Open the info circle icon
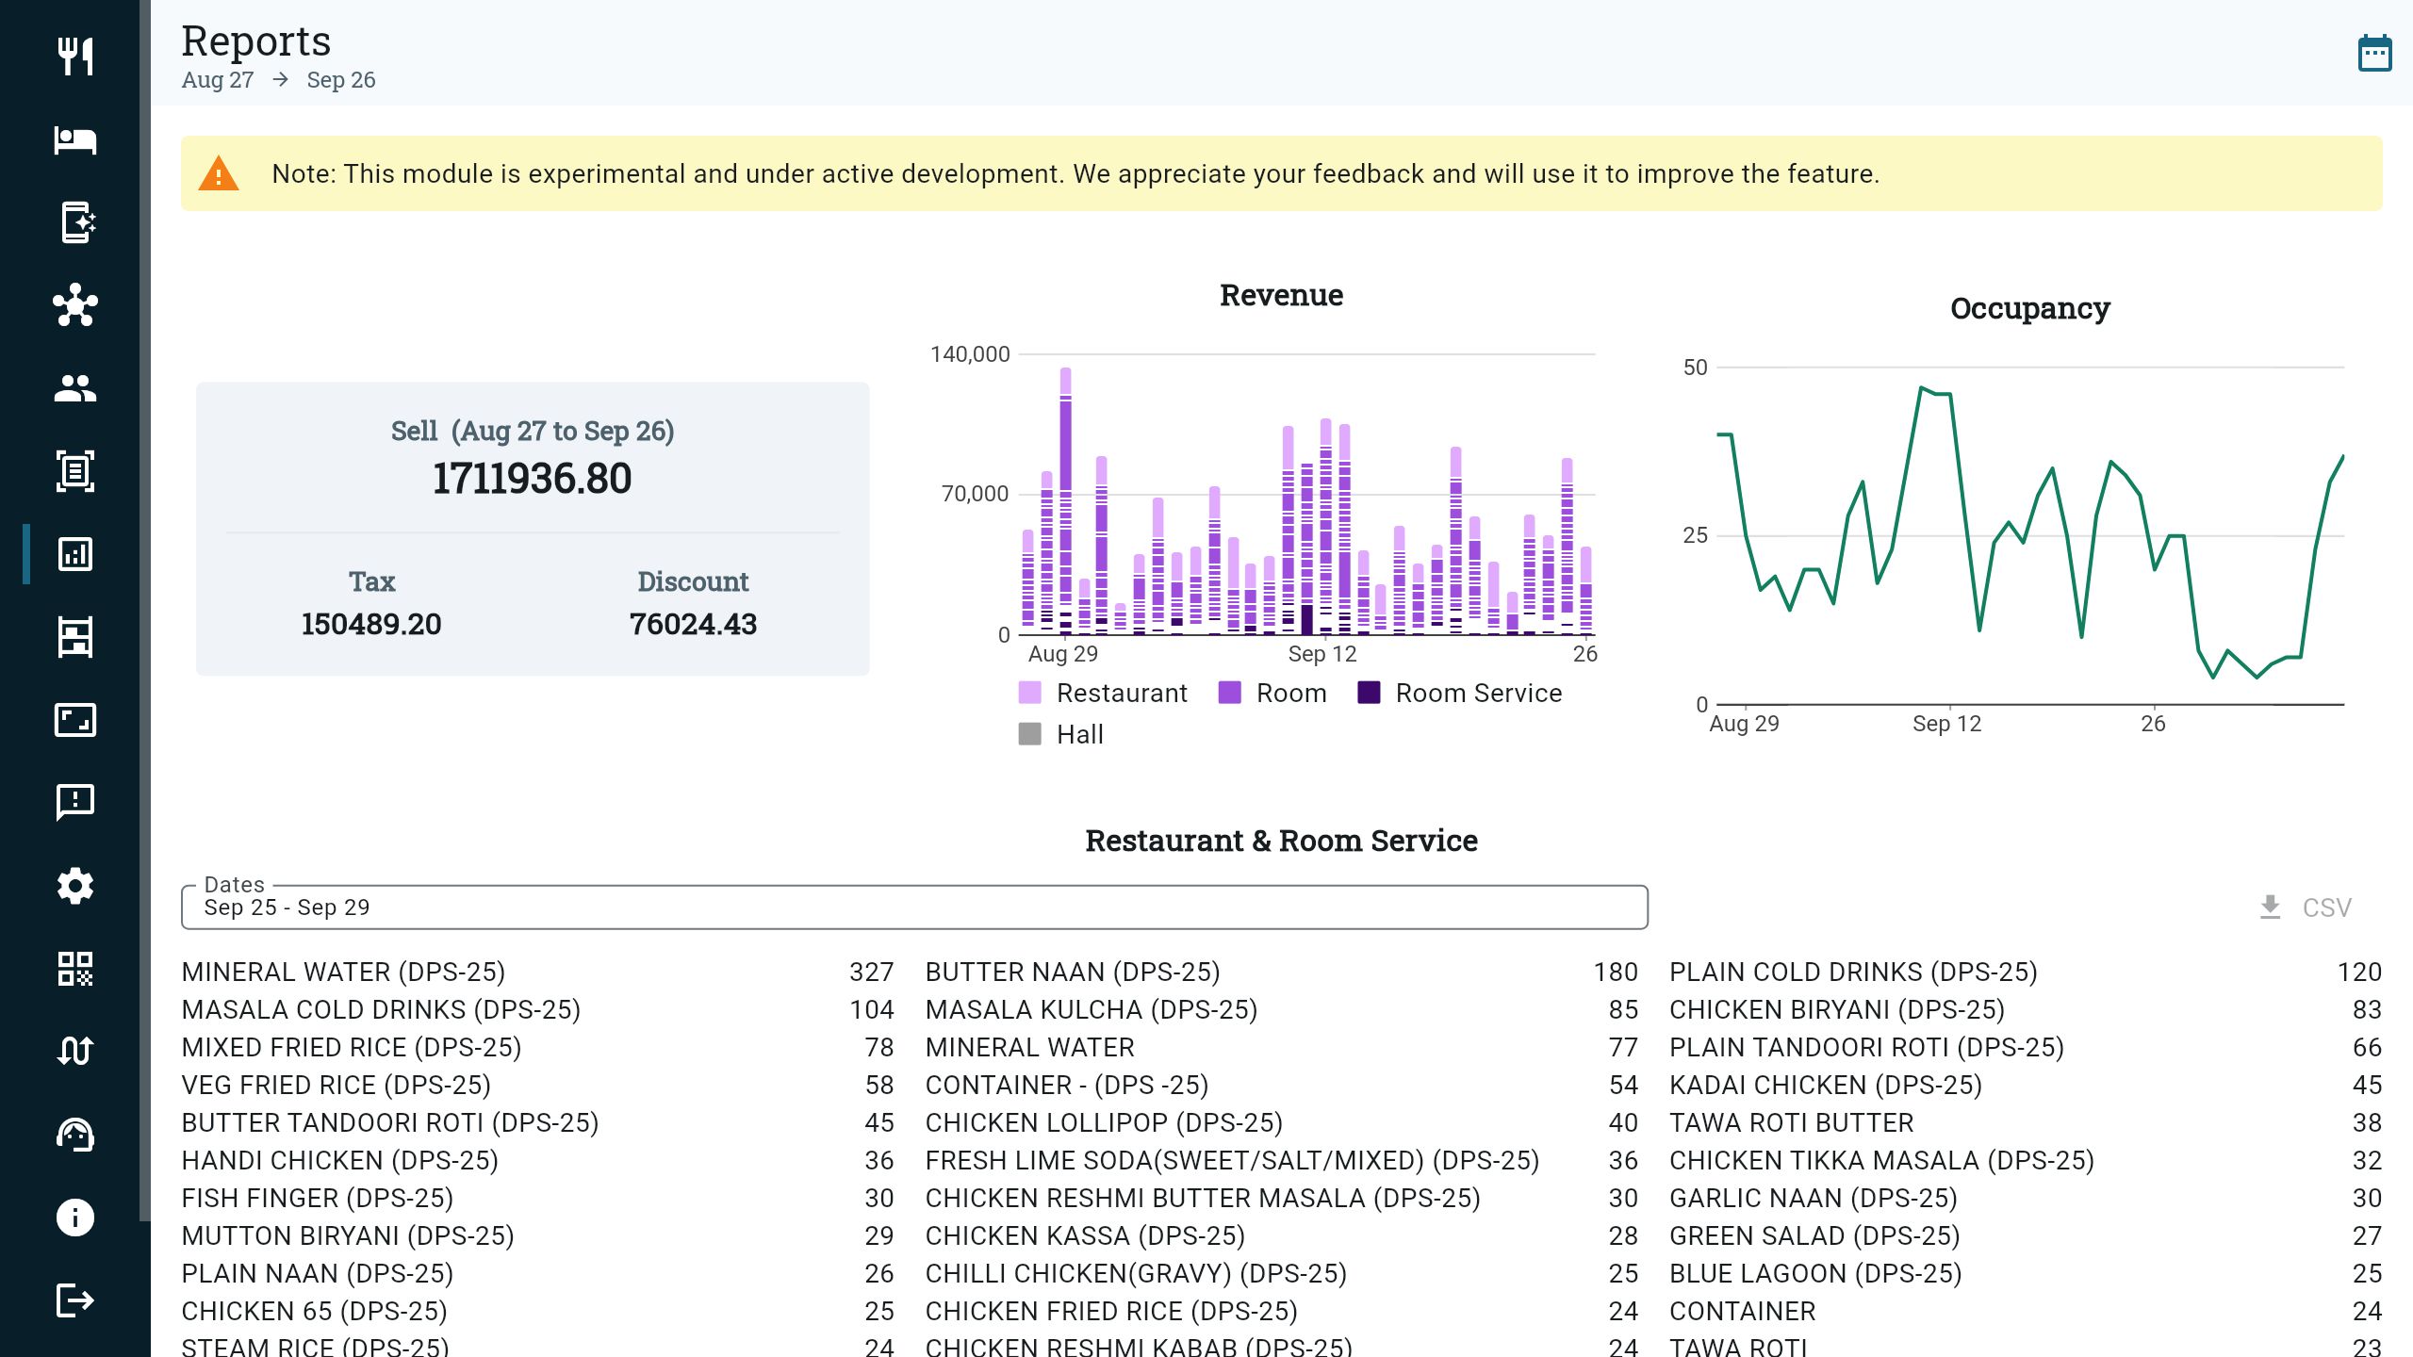This screenshot has width=2413, height=1357. [74, 1218]
